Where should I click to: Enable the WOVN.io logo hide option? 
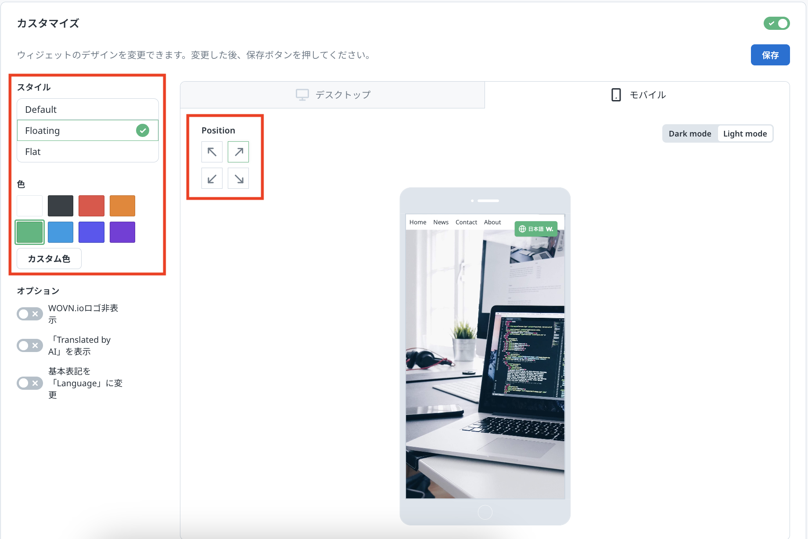[x=30, y=314]
